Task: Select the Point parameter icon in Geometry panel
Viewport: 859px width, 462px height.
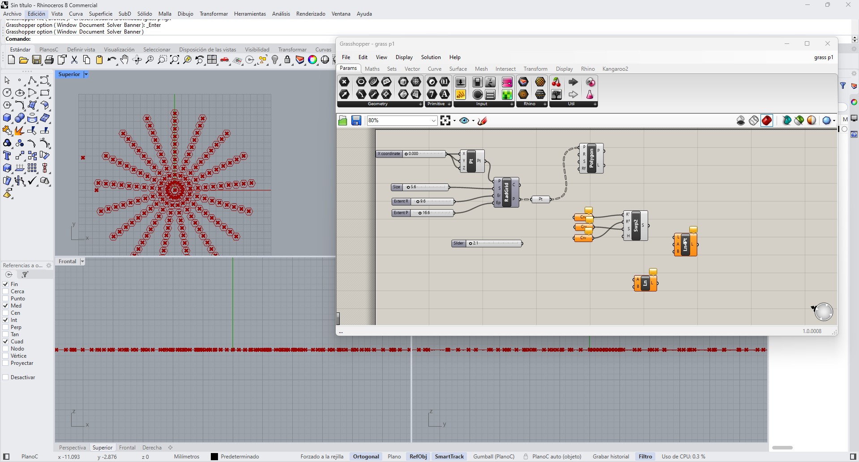Action: point(344,82)
